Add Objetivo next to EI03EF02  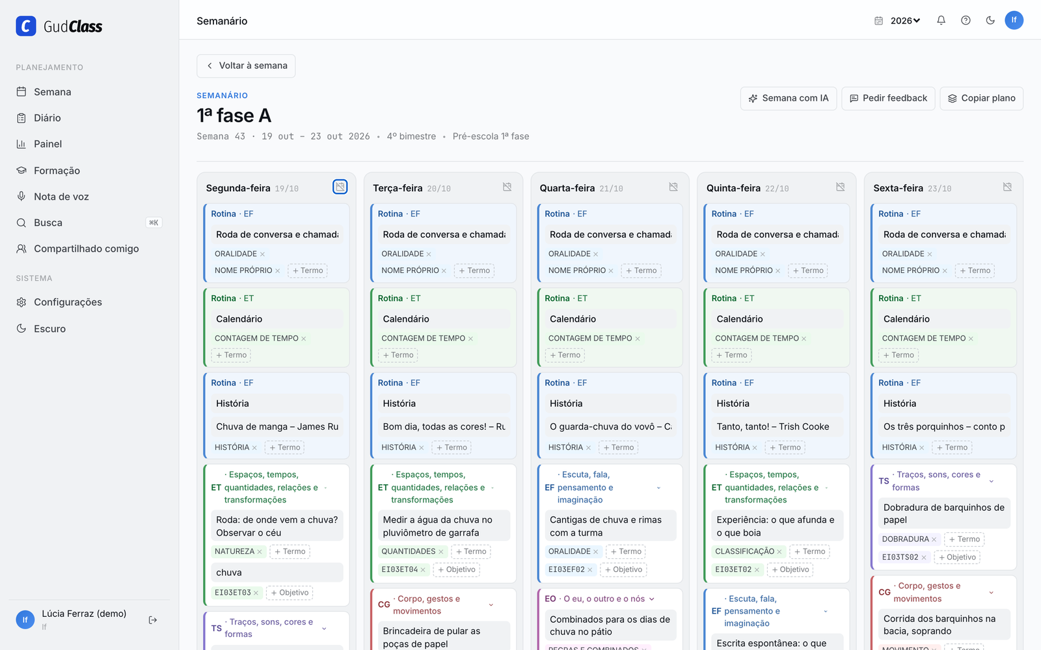tap(623, 569)
